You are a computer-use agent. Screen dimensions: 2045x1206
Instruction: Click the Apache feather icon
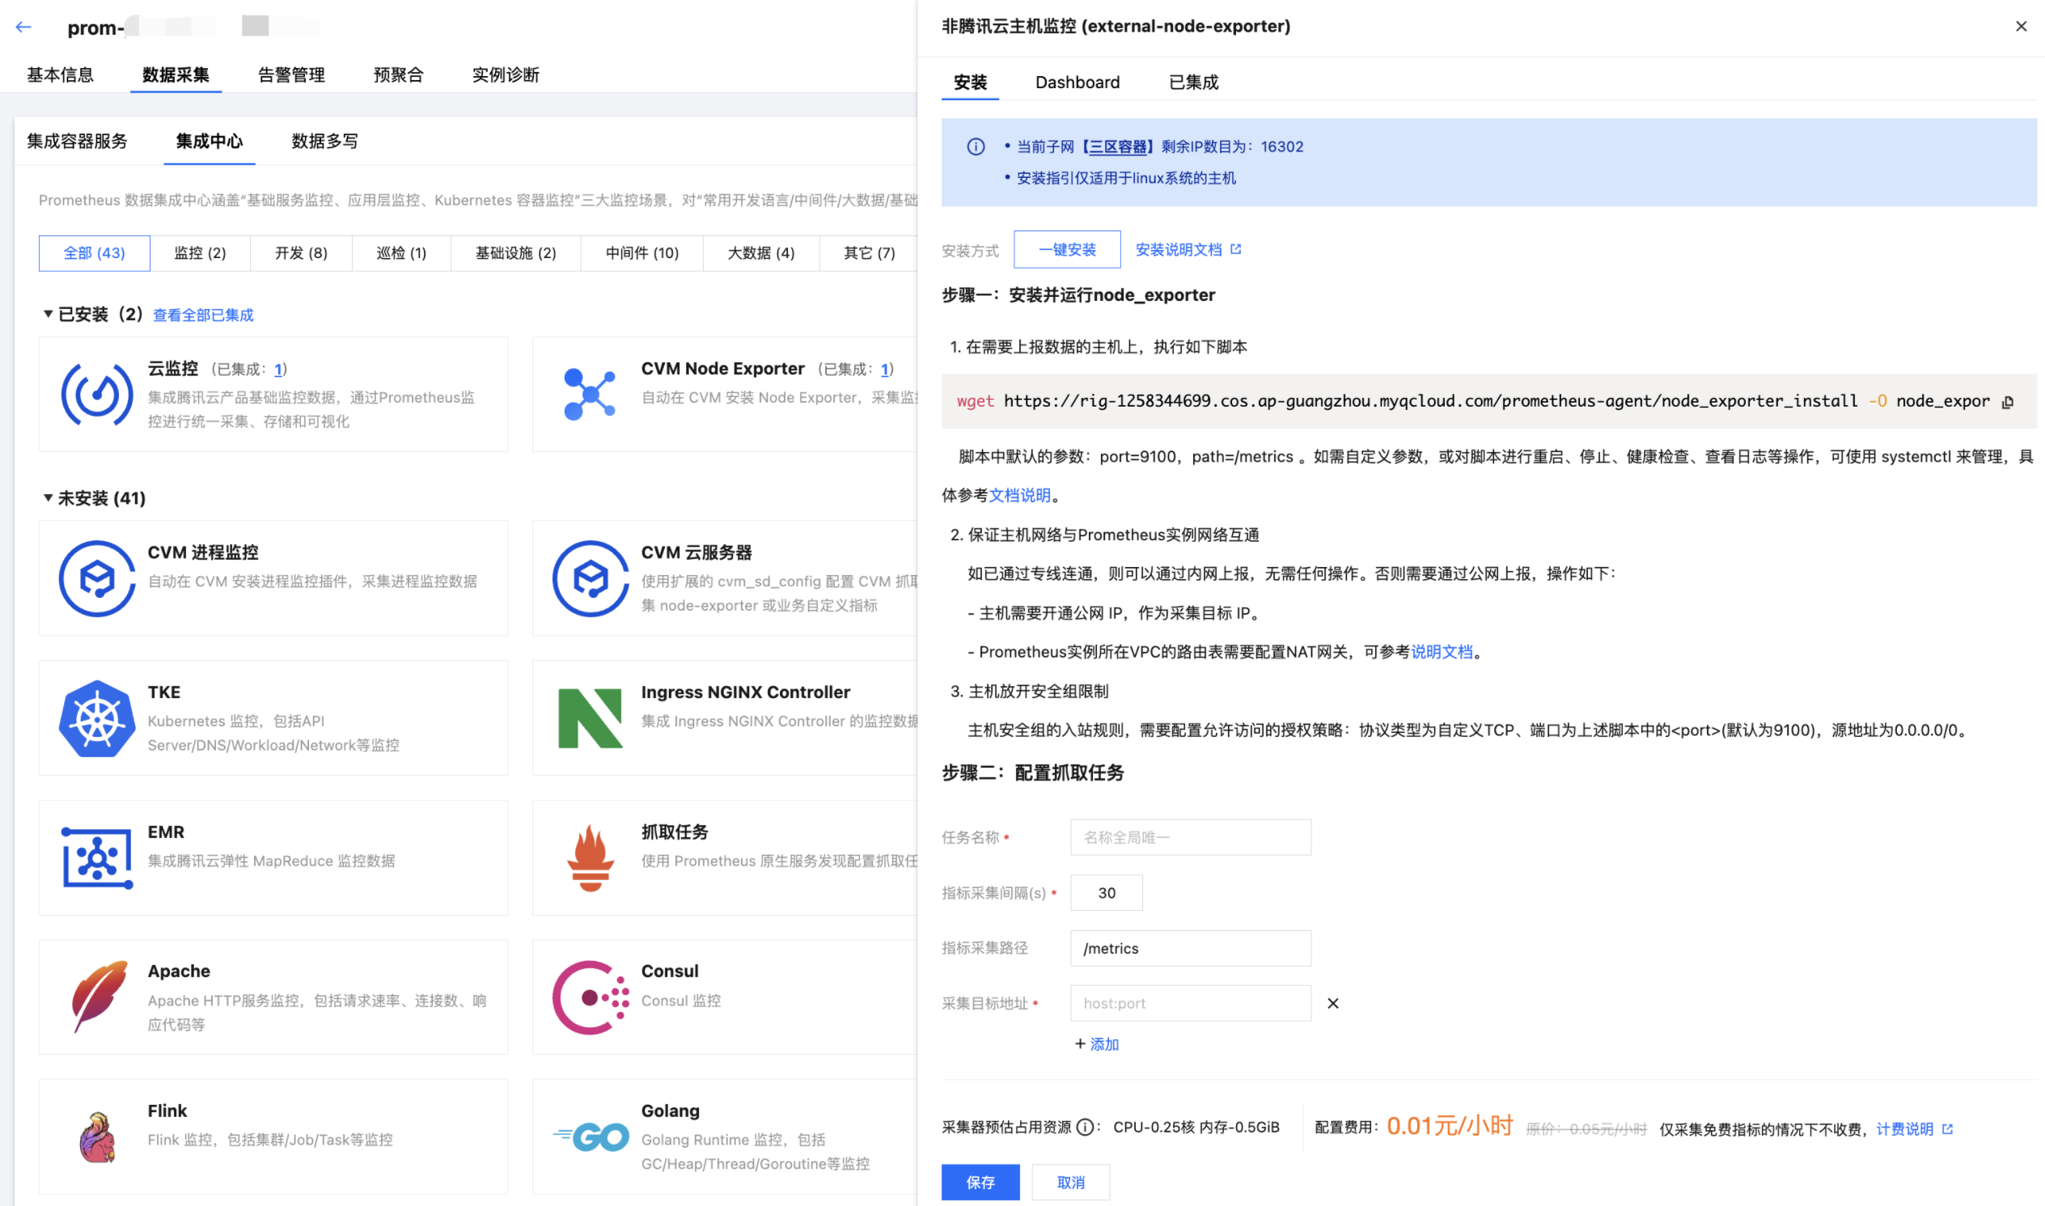99,997
